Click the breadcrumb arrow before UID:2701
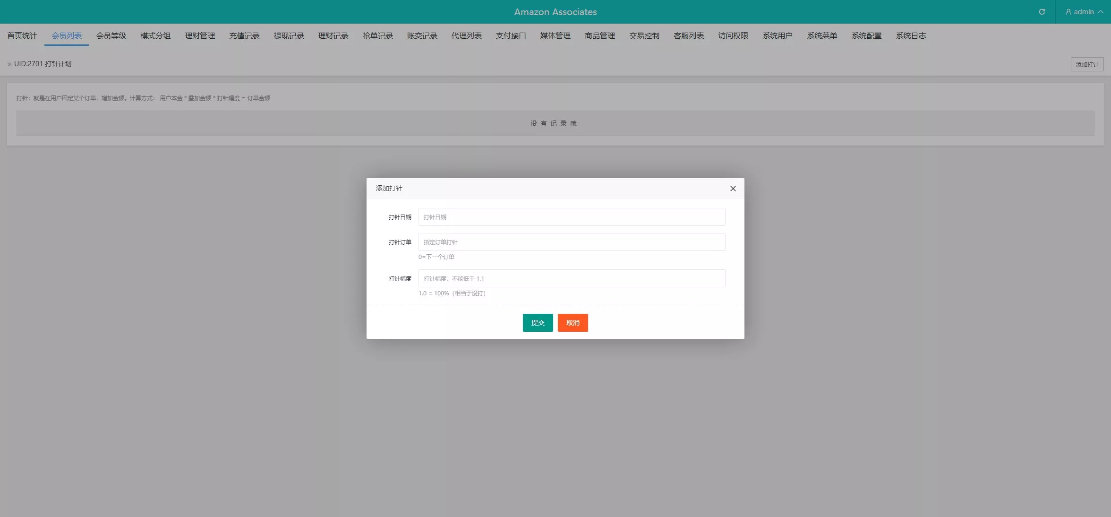 click(9, 64)
